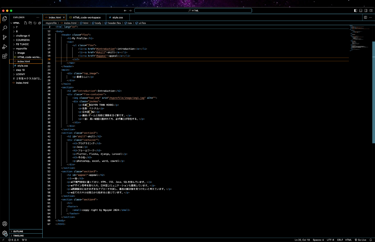375x242 pixels.
Task: Click the HTML search box in title bar
Action: [193, 10]
